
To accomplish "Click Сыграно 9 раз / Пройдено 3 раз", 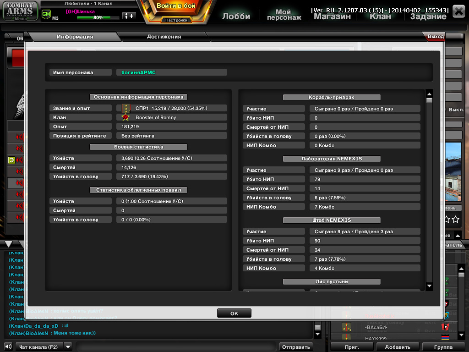I will pyautogui.click(x=354, y=231).
